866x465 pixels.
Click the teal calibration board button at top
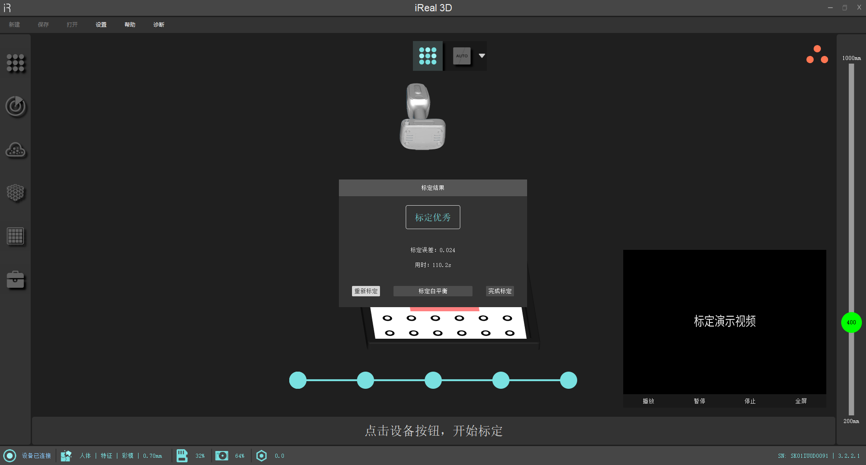pyautogui.click(x=428, y=56)
